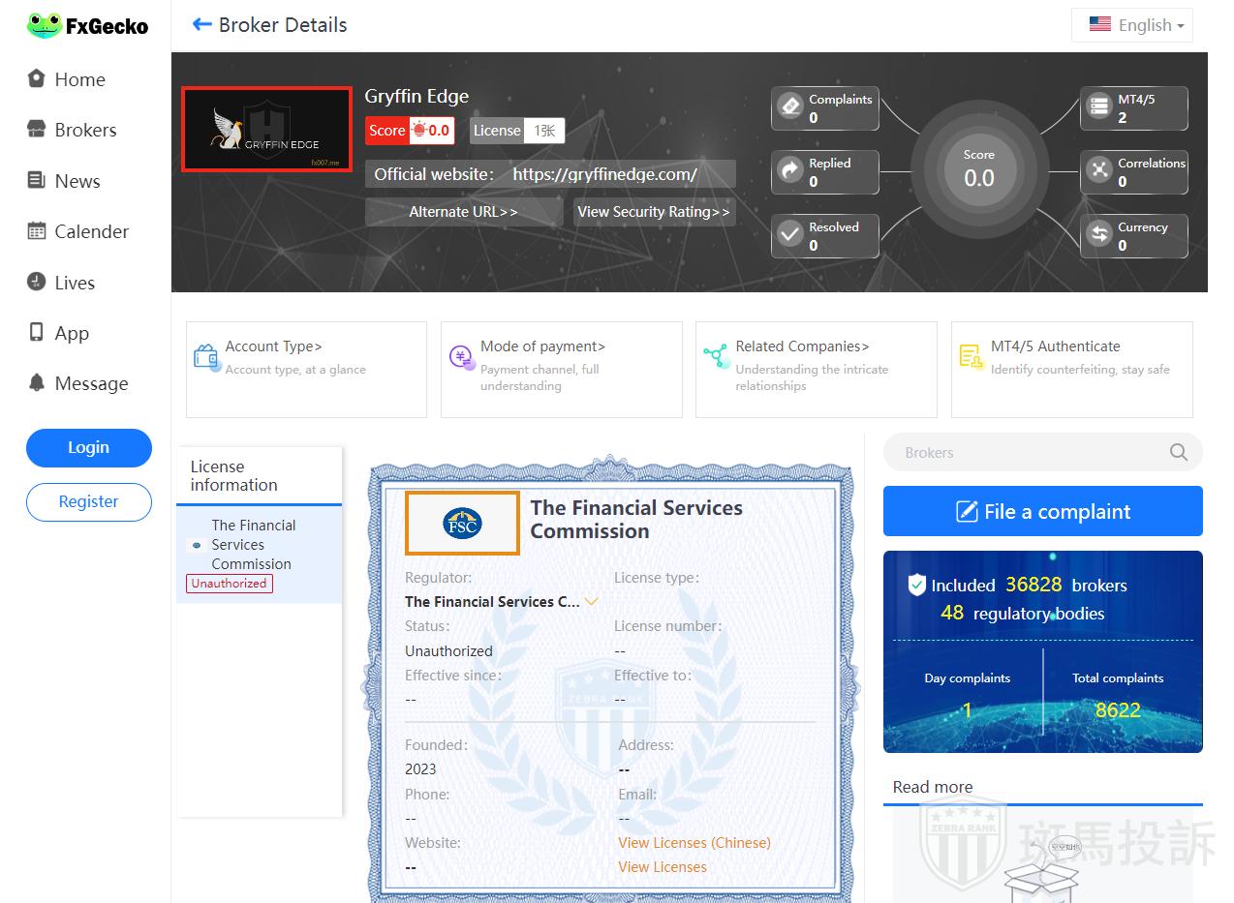Expand the Regulator name chevron
This screenshot has height=903, width=1234.
click(x=591, y=602)
